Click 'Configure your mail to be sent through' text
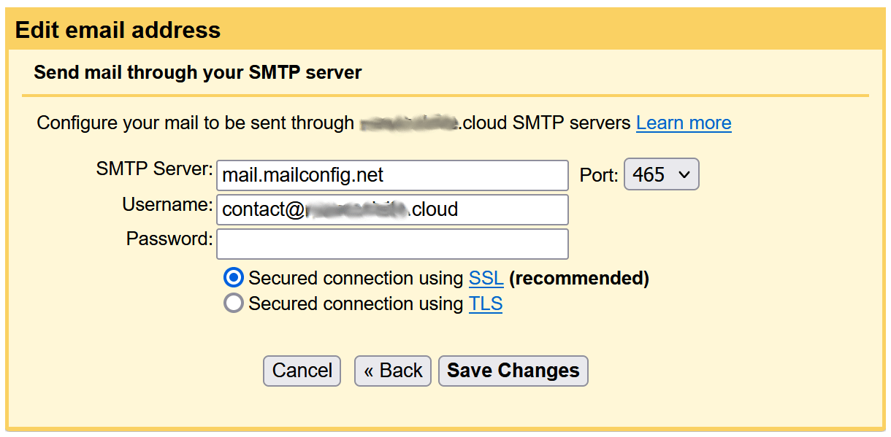The height and width of the screenshot is (437, 891). (196, 123)
